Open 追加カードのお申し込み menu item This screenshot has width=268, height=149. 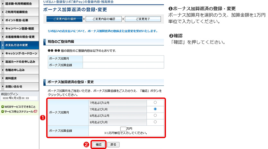coord(19,62)
